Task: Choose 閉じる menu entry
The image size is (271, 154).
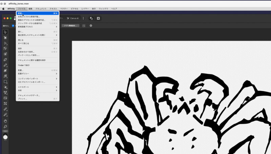Action: pos(38,40)
